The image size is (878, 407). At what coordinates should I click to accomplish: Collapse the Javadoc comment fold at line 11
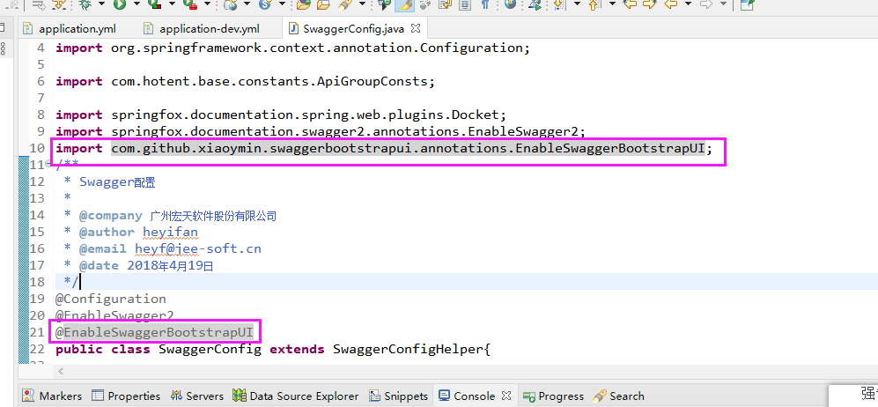48,165
